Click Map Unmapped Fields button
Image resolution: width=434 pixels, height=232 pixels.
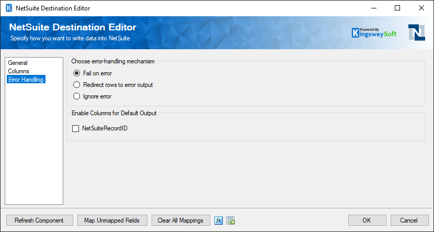tap(112, 220)
